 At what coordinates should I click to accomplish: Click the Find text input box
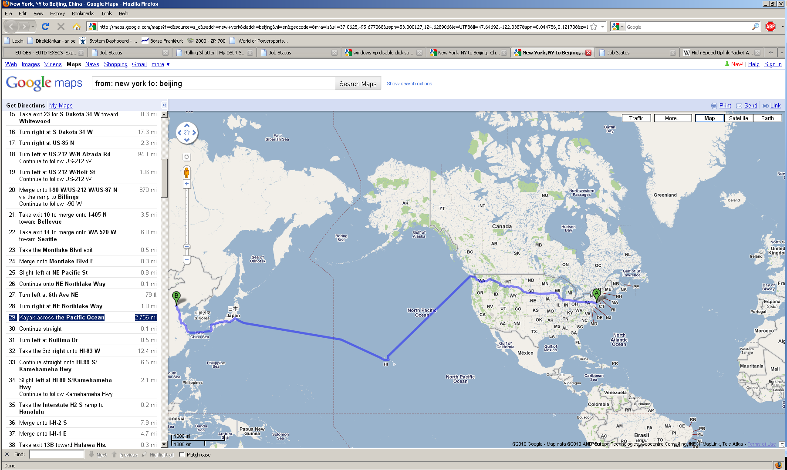[x=57, y=454]
